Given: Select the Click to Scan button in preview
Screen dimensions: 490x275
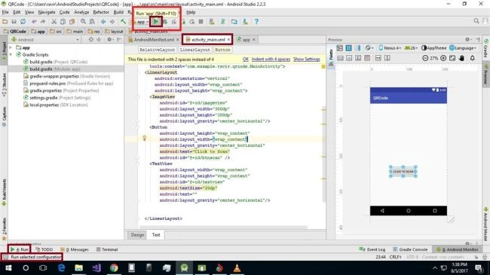Looking at the screenshot, I should click(x=403, y=172).
